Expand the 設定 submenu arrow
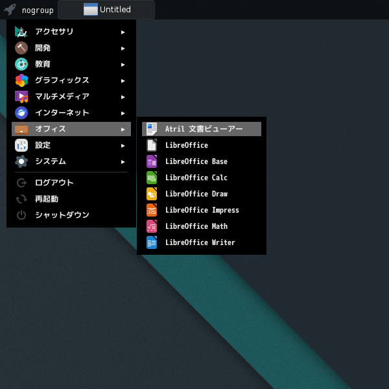The height and width of the screenshot is (389, 389). point(123,146)
